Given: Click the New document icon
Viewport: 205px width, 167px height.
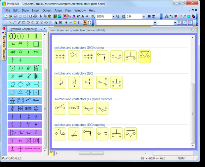Looking at the screenshot, I should point(6,16).
